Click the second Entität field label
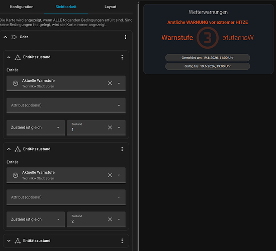The image size is (276, 251). [12, 162]
